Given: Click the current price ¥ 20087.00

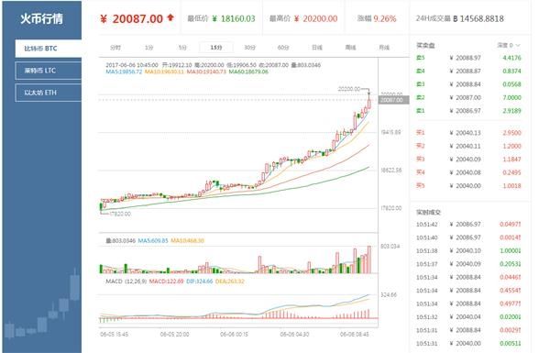Looking at the screenshot, I should coord(132,18).
